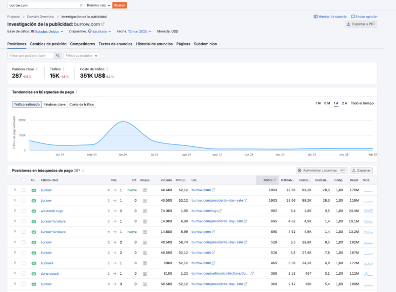The height and width of the screenshot is (292, 396).
Task: Open the SERP block icon for dune couch
Action: pos(145,273)
